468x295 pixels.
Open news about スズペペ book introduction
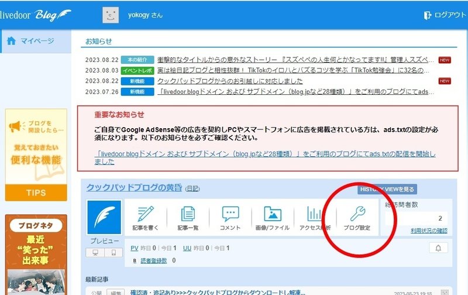click(295, 60)
